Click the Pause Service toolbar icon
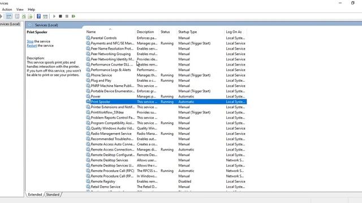 click(x=67, y=16)
